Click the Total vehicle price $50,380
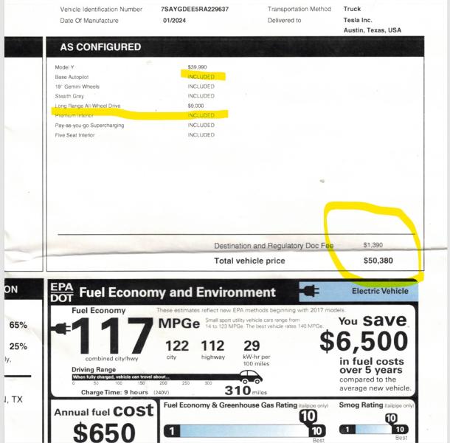The image size is (450, 443). tap(378, 261)
